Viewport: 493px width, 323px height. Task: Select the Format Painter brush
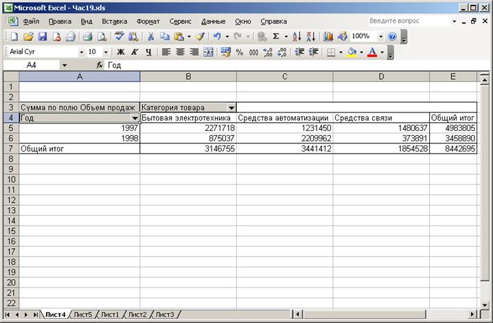200,37
